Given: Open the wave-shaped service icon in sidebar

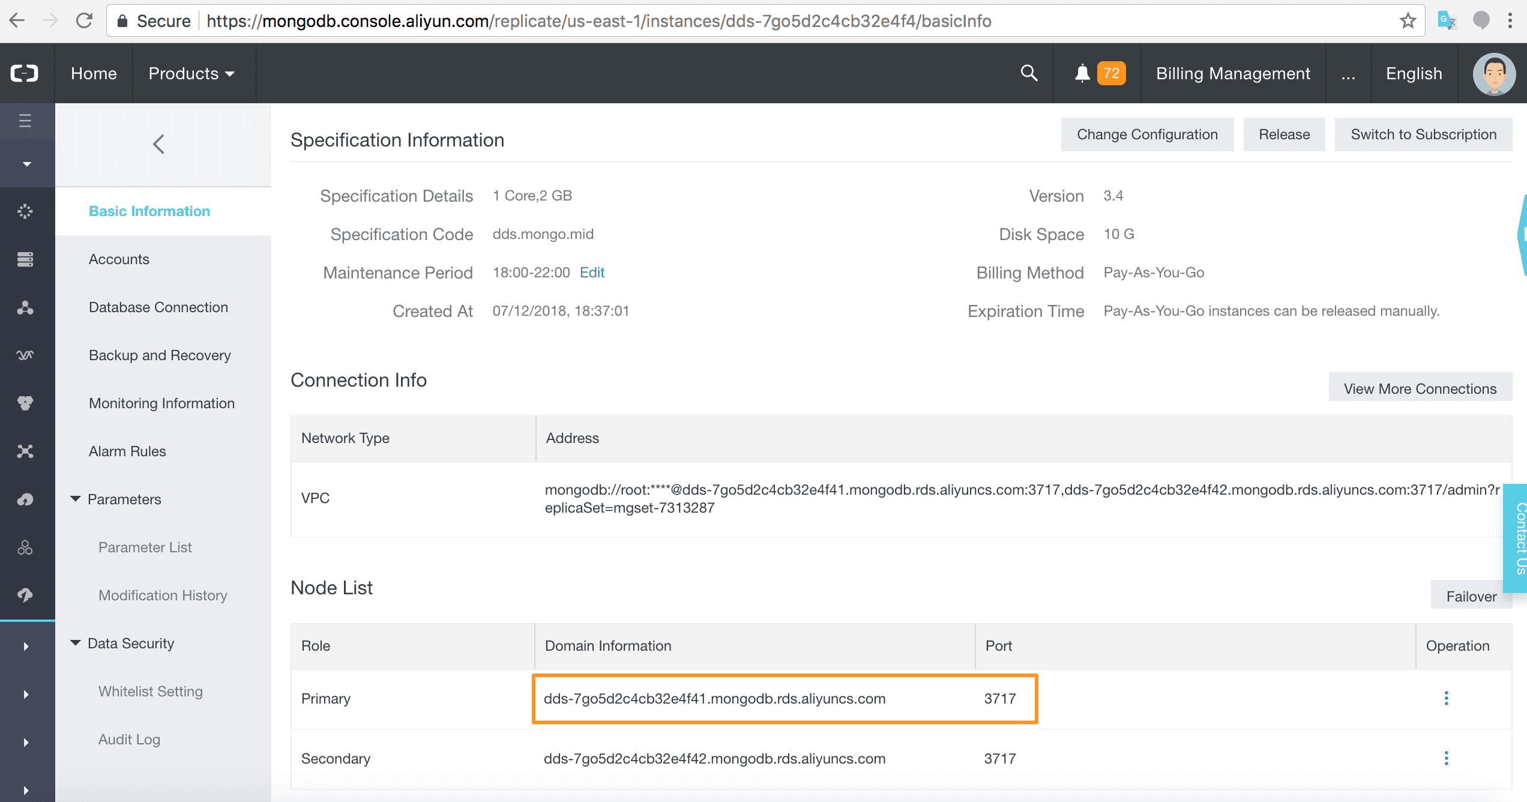Looking at the screenshot, I should pos(25,355).
